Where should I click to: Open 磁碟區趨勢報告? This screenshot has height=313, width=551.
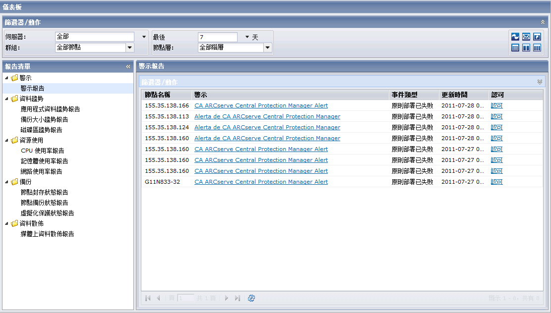(x=42, y=130)
